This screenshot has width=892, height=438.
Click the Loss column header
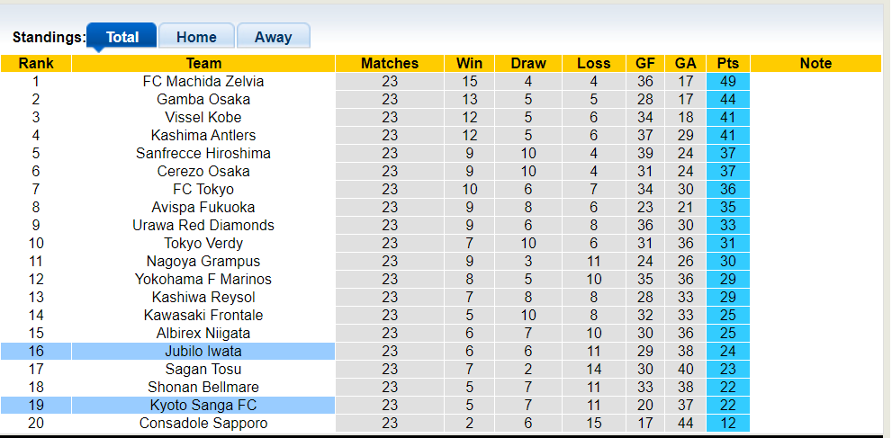[594, 63]
